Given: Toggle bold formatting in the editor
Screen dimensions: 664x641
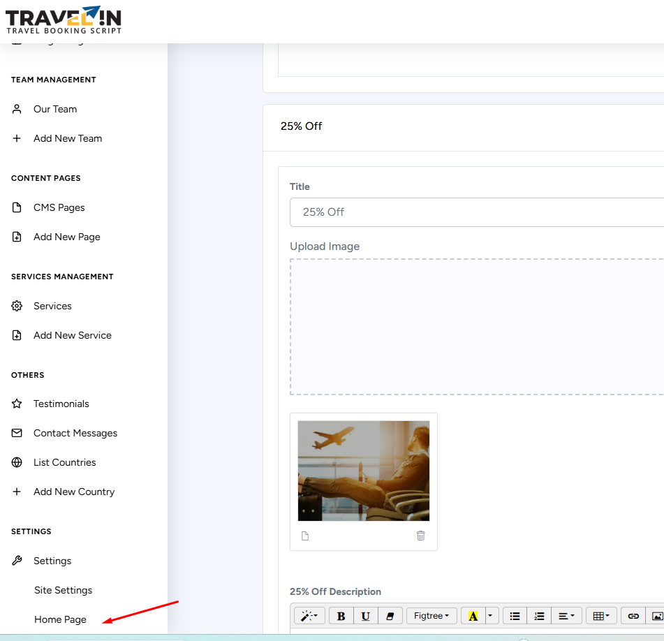Looking at the screenshot, I should click(x=341, y=616).
